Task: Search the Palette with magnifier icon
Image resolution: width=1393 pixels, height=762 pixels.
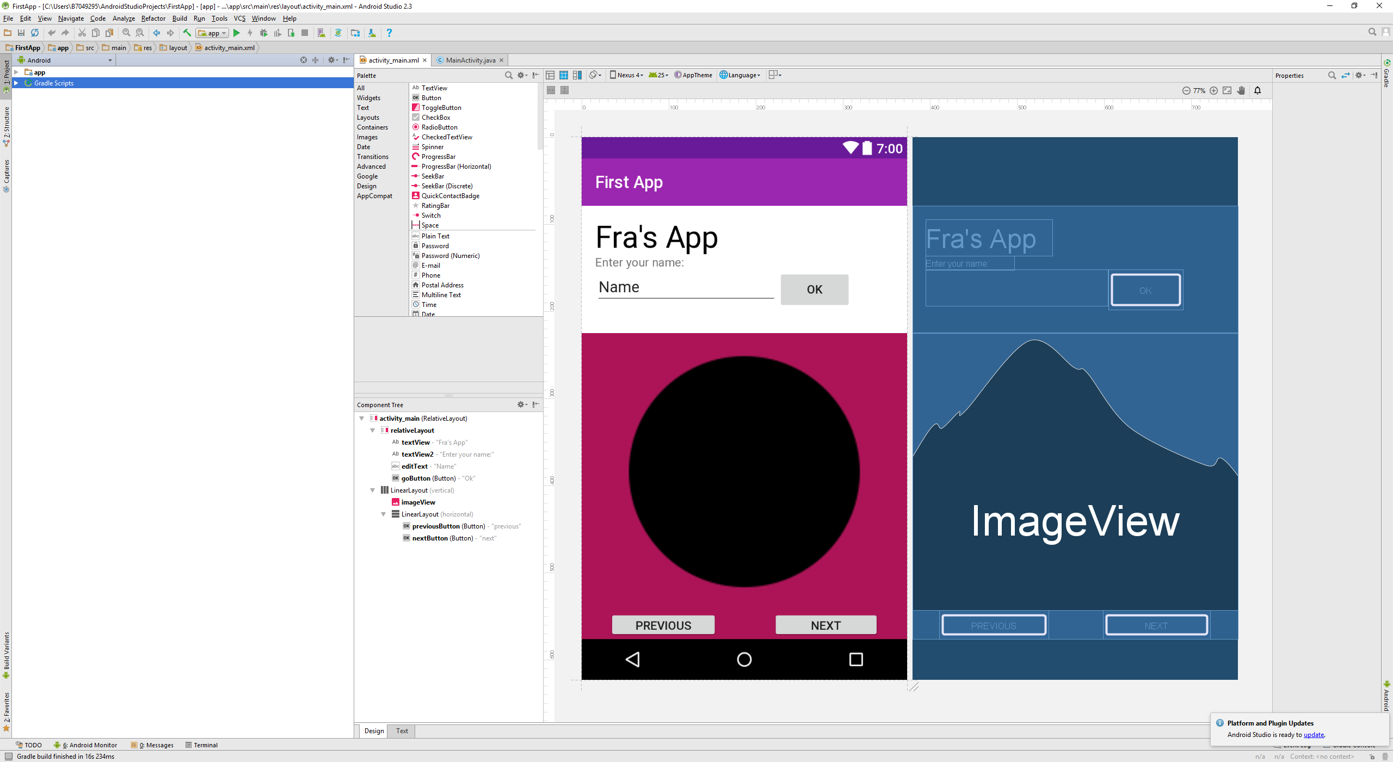Action: click(509, 75)
